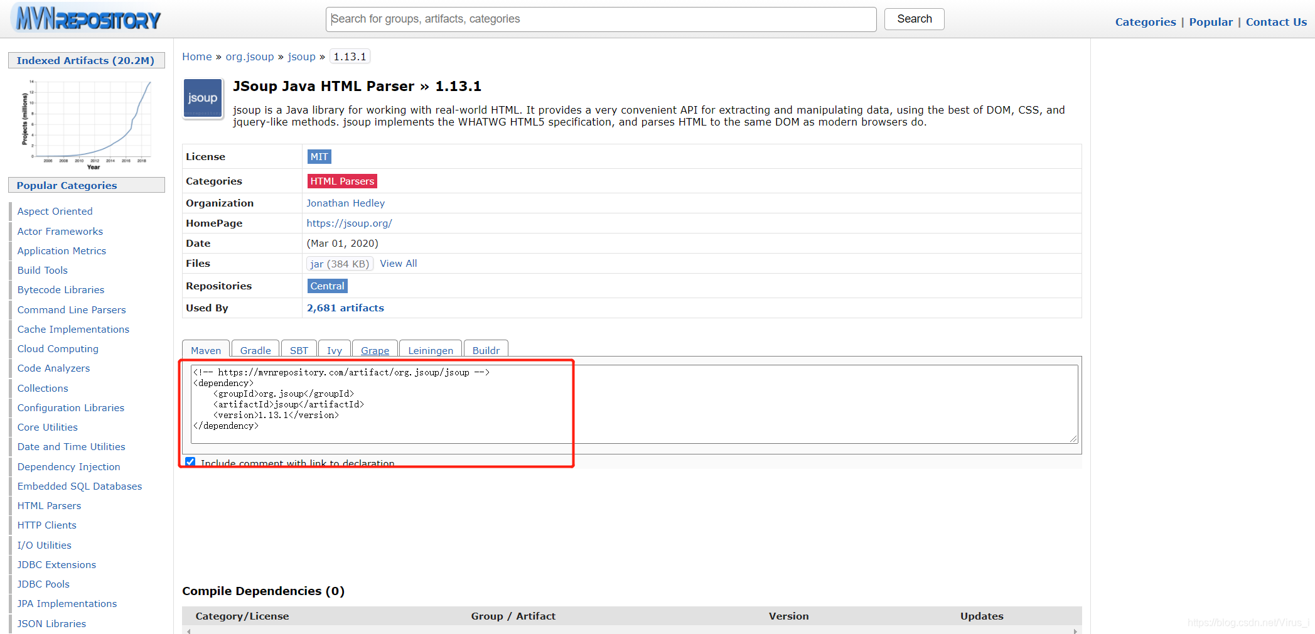
Task: Open Core Utilities category
Action: (48, 427)
